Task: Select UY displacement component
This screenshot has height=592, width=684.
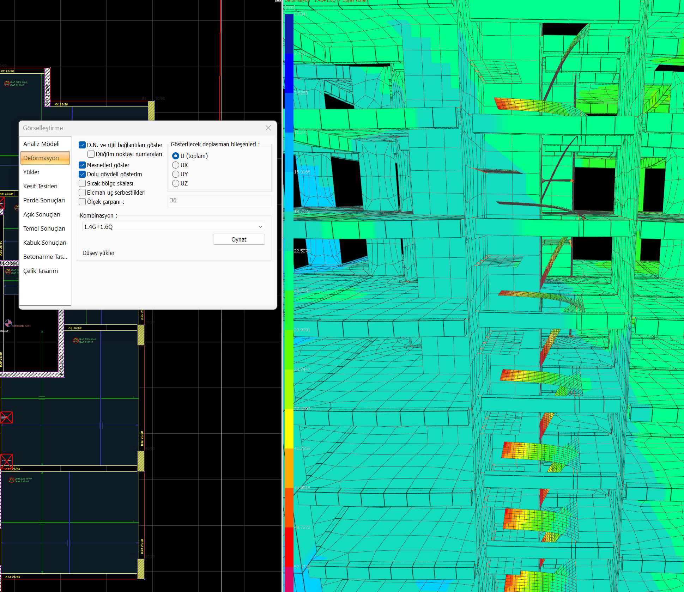Action: 176,174
